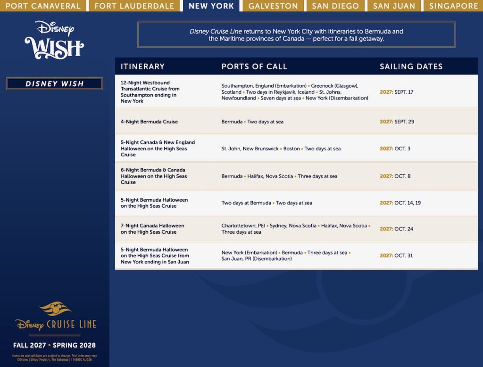The height and width of the screenshot is (367, 483).
Task: Click the Disney Wish logo
Action: [x=55, y=40]
